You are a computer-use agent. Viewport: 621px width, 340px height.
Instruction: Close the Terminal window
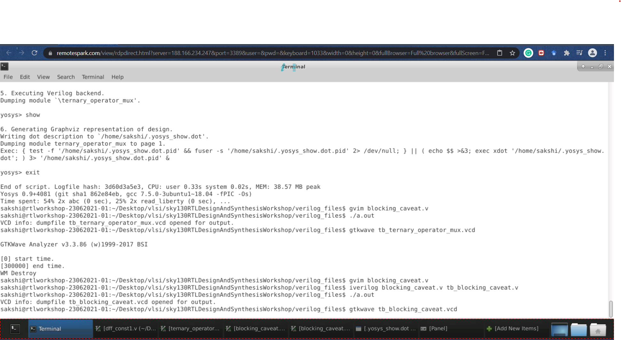pyautogui.click(x=609, y=67)
